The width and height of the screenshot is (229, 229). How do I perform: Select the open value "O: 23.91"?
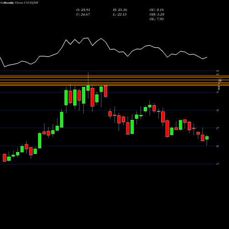click(83, 10)
